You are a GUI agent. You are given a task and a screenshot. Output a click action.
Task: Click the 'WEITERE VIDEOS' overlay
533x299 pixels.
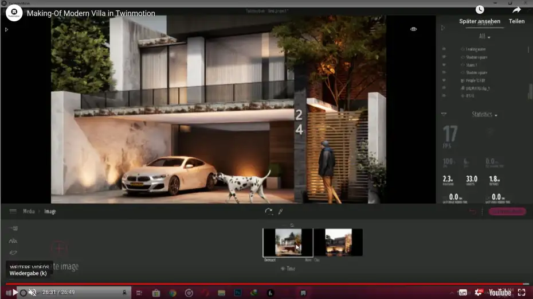click(29, 267)
